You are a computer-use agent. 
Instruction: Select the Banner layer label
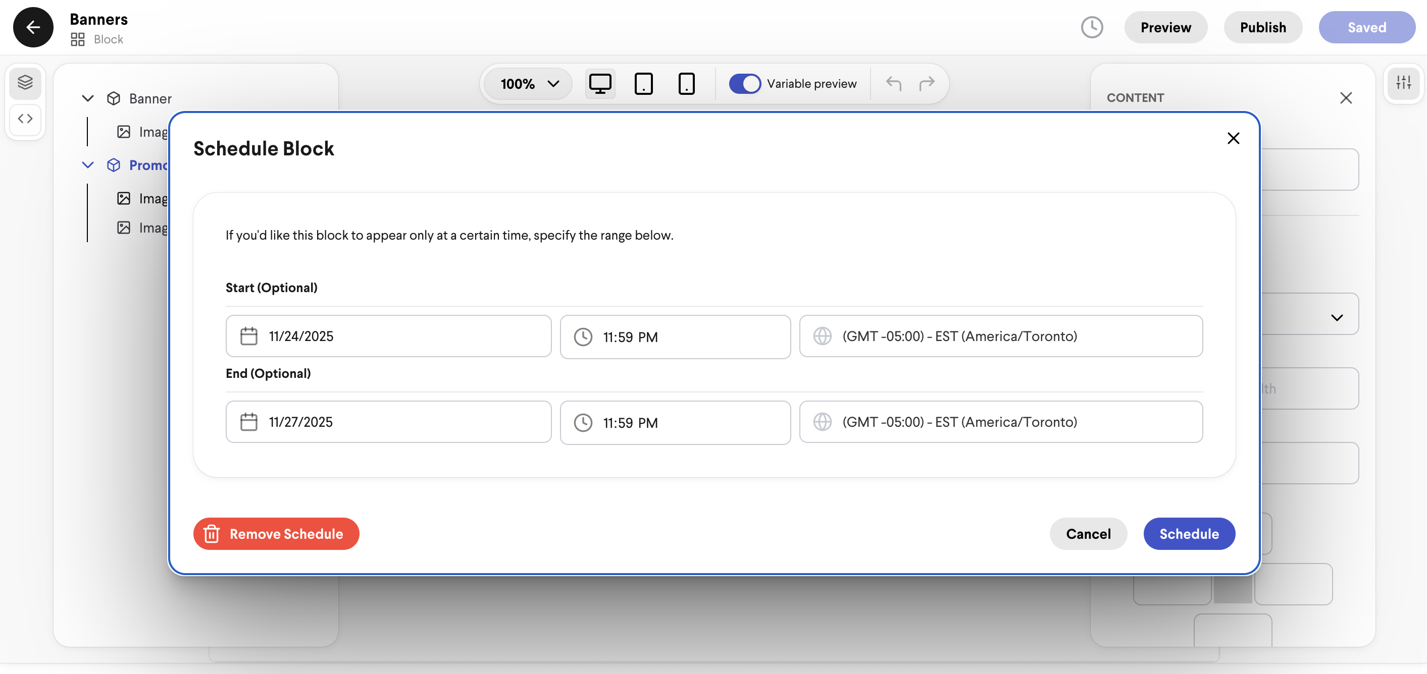pyautogui.click(x=150, y=98)
